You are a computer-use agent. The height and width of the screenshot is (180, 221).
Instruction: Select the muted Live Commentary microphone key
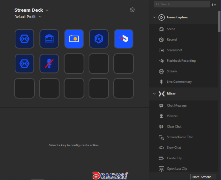click(x=49, y=63)
